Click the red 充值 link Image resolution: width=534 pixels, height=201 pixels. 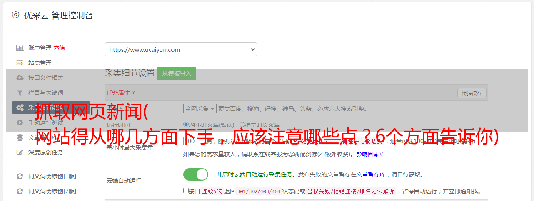click(59, 48)
